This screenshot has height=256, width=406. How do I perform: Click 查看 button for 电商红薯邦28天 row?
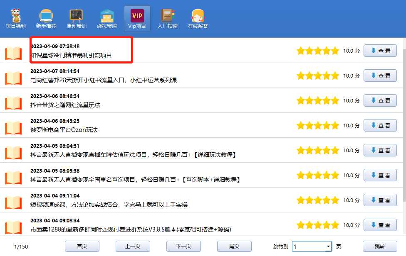[380, 76]
